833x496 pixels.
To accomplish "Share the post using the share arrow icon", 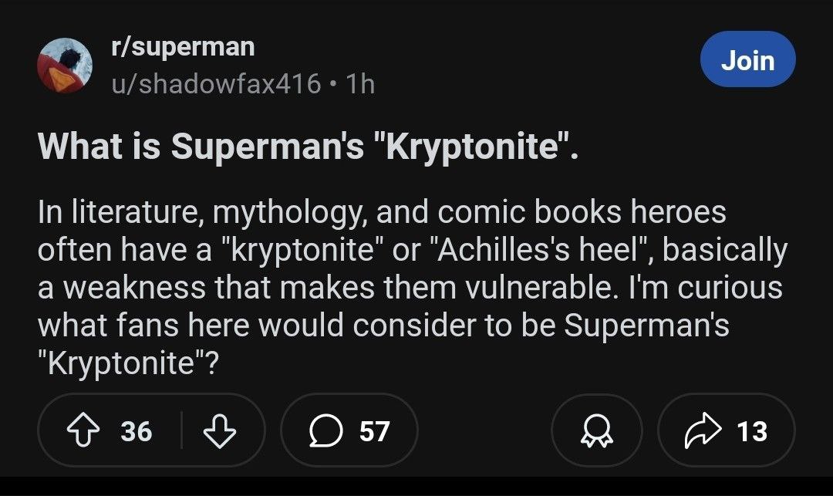I will click(698, 431).
